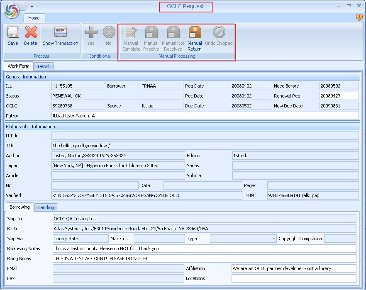Screen dimensions: 366x290
Task: Click the Manual Return icon
Action: pos(194,37)
